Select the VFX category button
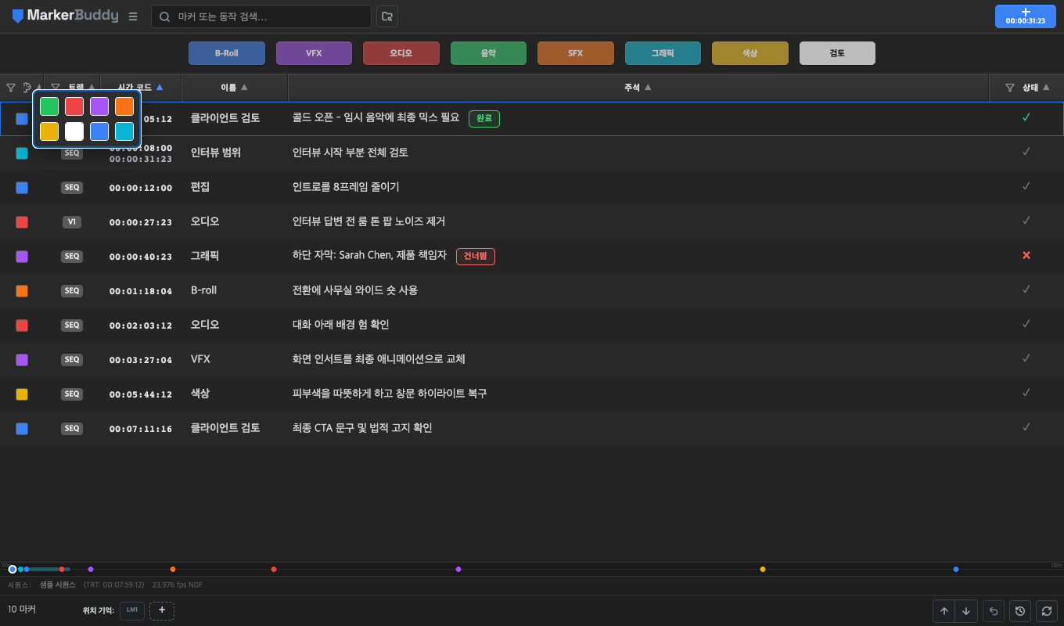Viewport: 1064px width, 626px height. 314,53
